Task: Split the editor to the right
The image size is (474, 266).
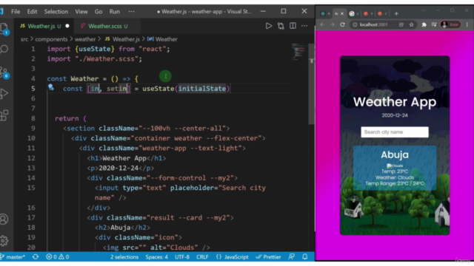Action: (x=293, y=26)
